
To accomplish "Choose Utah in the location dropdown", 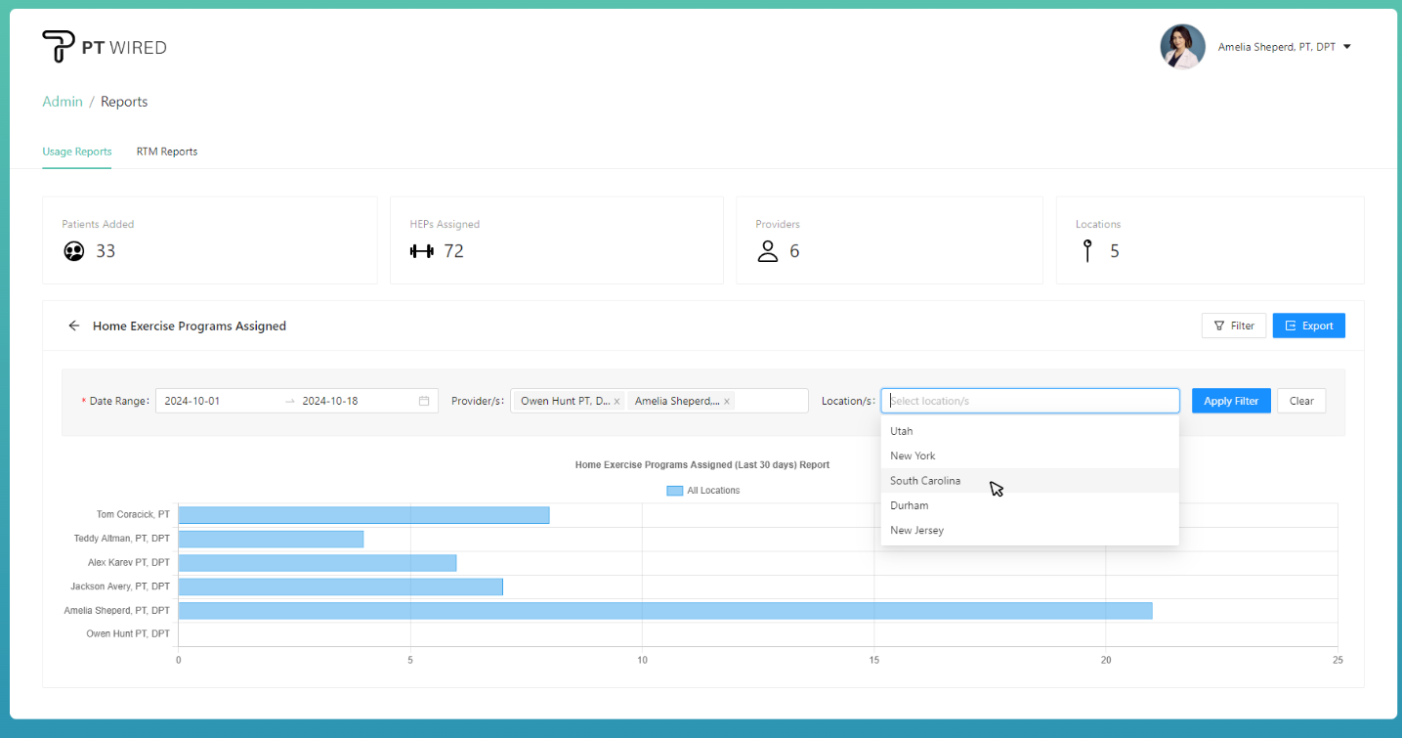I will pos(902,431).
